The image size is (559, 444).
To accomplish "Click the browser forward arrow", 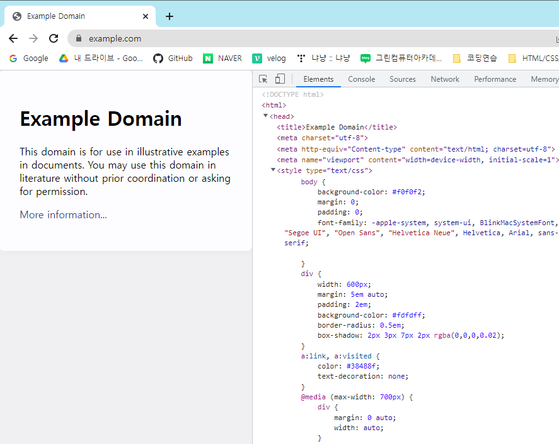I will click(33, 38).
